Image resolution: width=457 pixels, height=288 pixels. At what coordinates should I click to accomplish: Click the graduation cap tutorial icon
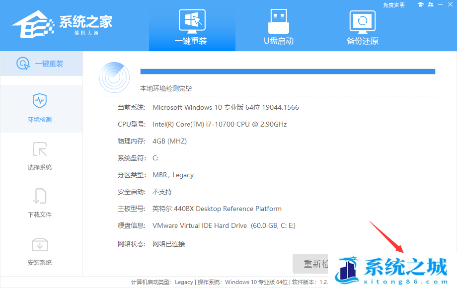(421, 4)
